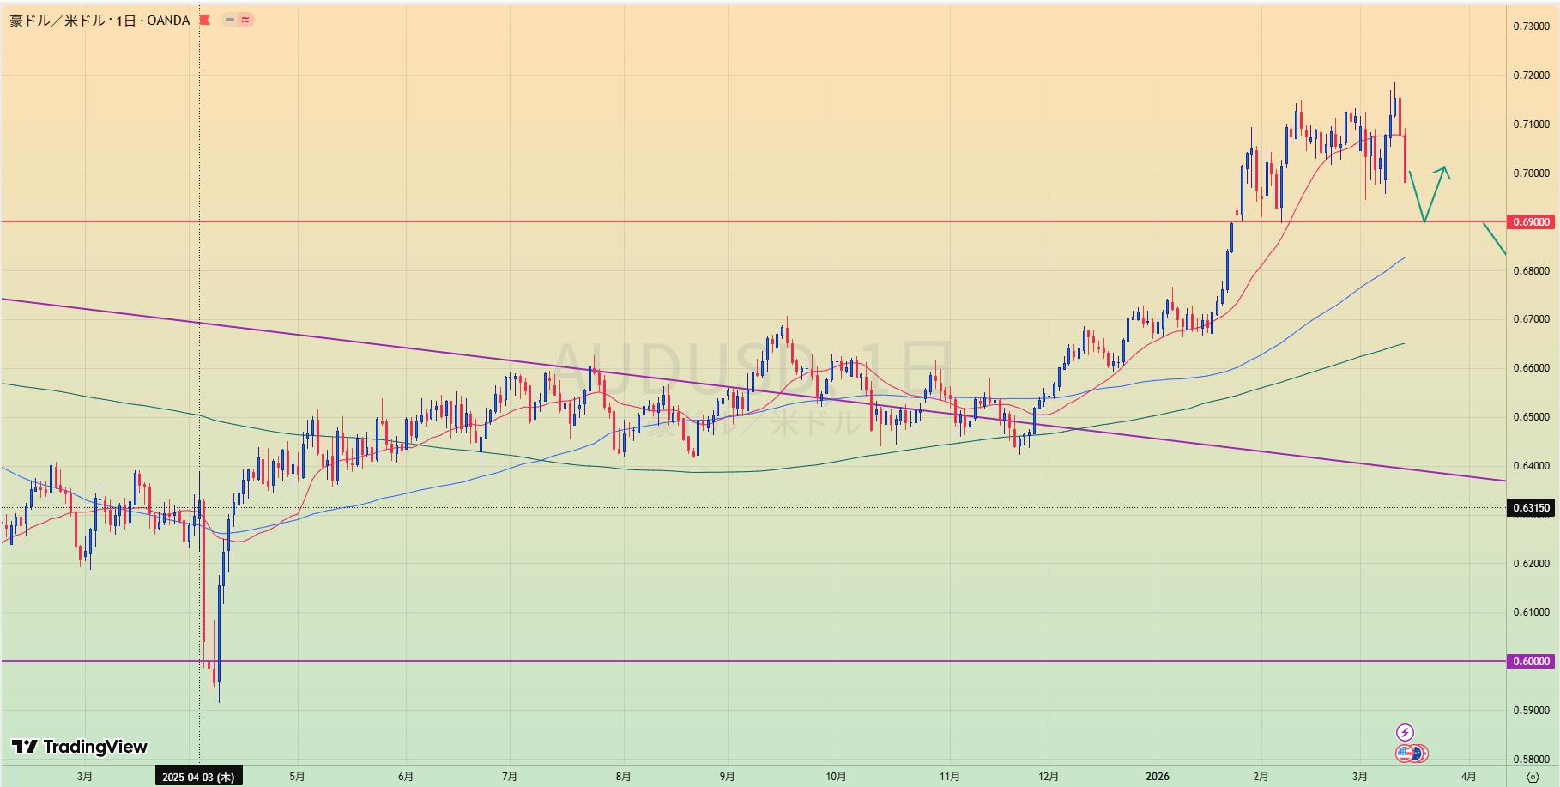Click the 豪ドル／米ドル symbol title
This screenshot has width=1560, height=787.
[x=53, y=20]
